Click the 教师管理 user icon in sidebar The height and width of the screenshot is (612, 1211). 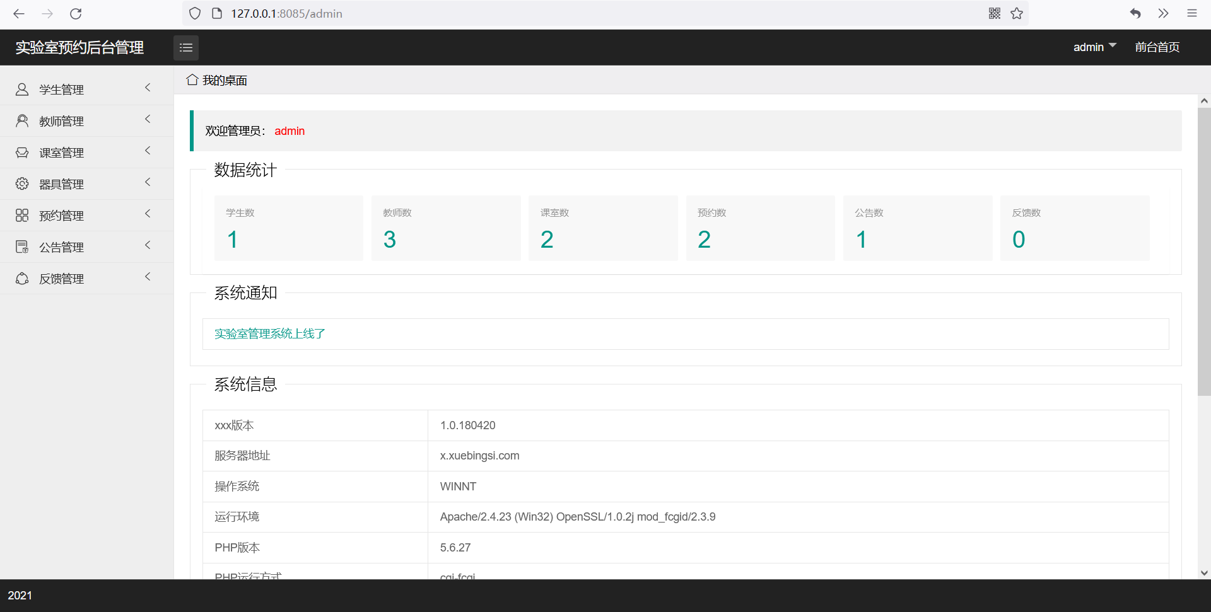pyautogui.click(x=22, y=121)
